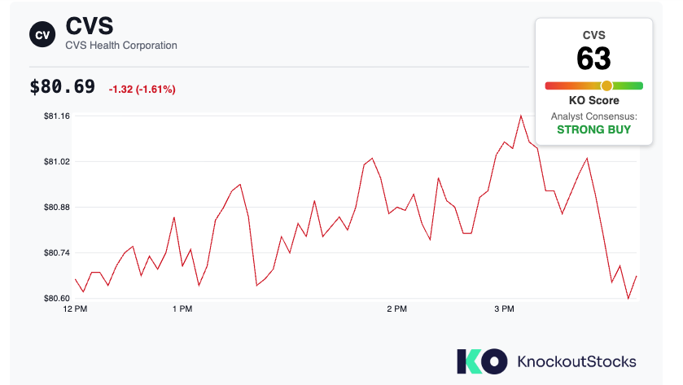
Task: Click the $80.60 bottom price axis label
Action: click(57, 299)
